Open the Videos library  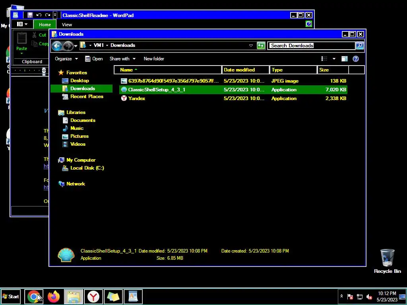point(78,144)
